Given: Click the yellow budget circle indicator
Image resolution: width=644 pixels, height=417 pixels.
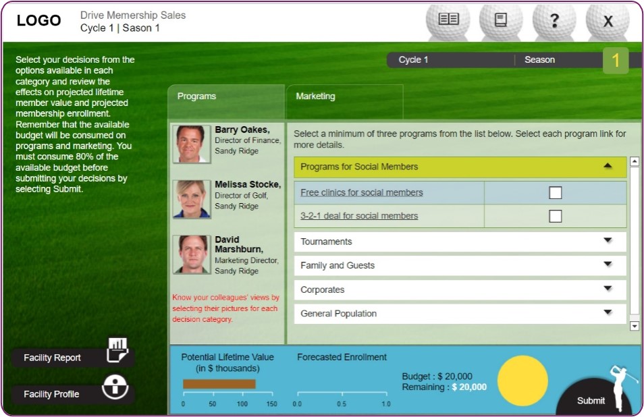Looking at the screenshot, I should pyautogui.click(x=522, y=381).
